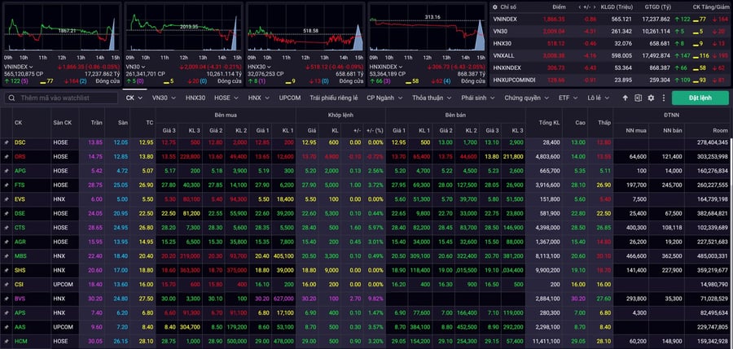
Task: Click the Đặt lệnh button
Action: 700,98
